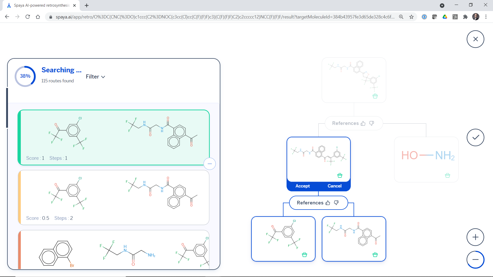Select the route with score 0.5
This screenshot has width=493, height=277.
(x=113, y=197)
